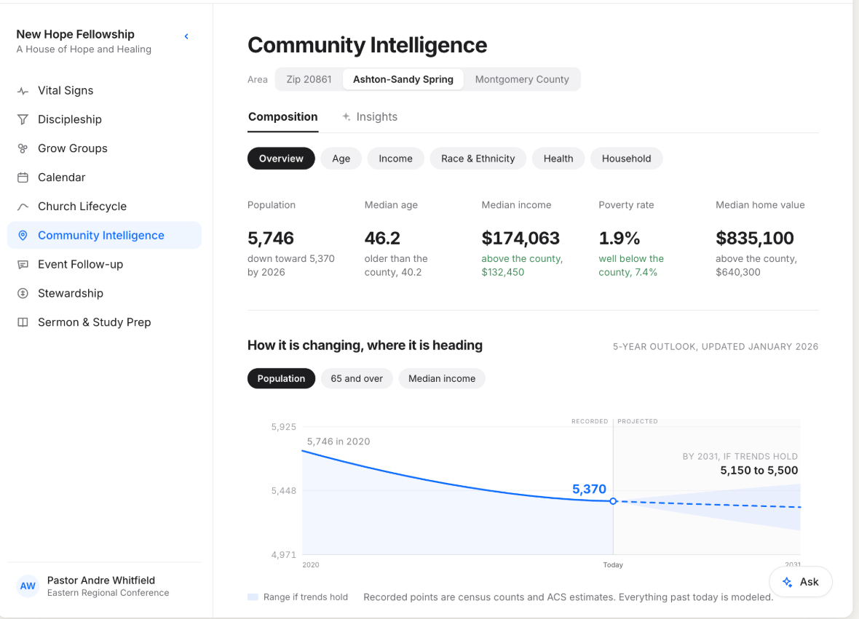Select Race & Ethnicity pill
The height and width of the screenshot is (619, 859).
click(478, 159)
